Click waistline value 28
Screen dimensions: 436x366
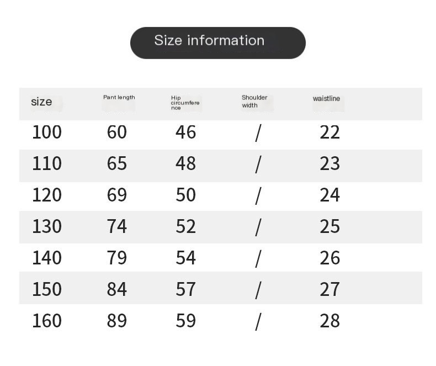pyautogui.click(x=330, y=320)
